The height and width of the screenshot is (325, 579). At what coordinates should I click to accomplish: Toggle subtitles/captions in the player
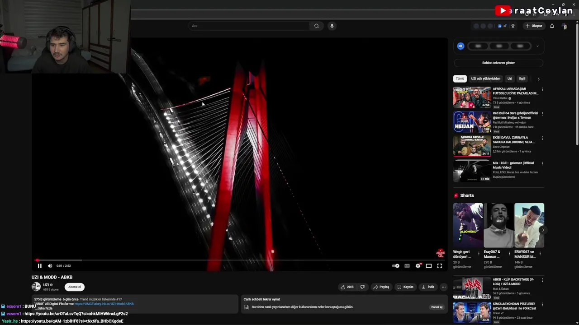[407, 266]
